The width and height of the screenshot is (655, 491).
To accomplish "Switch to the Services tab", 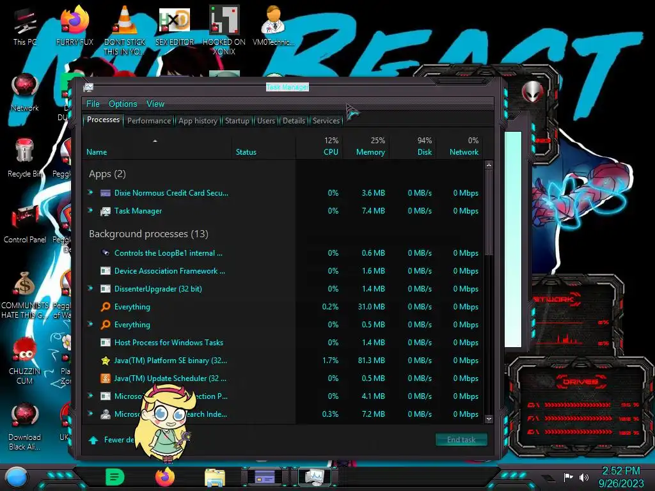I will pos(326,121).
